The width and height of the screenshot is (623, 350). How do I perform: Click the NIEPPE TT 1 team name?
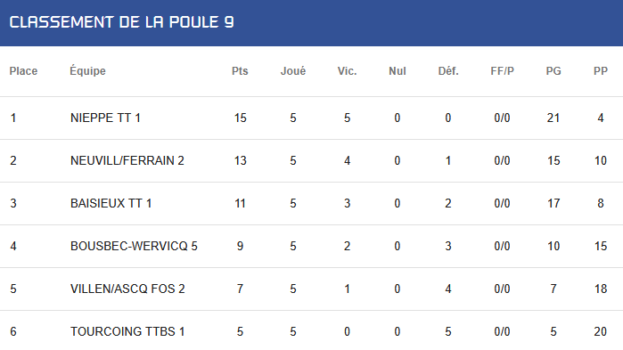point(105,118)
